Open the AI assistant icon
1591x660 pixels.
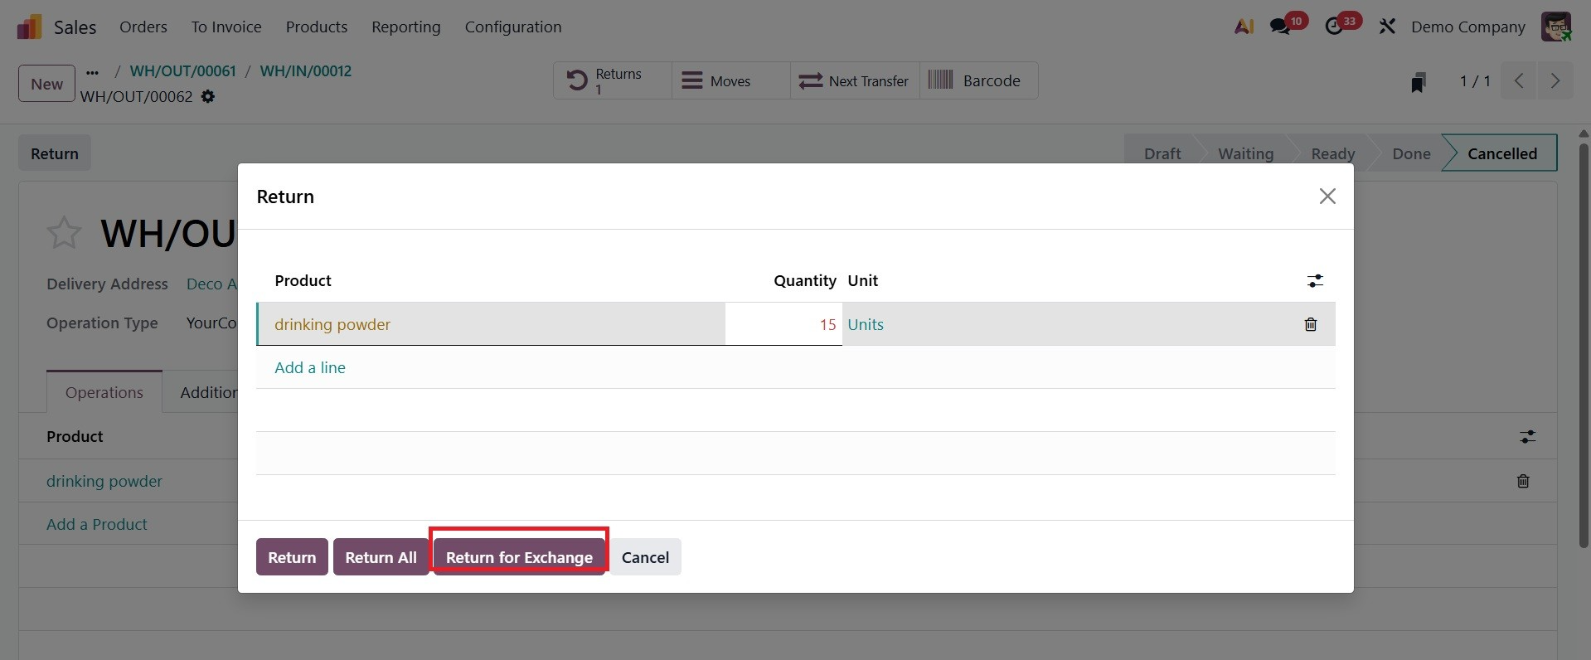[1244, 27]
